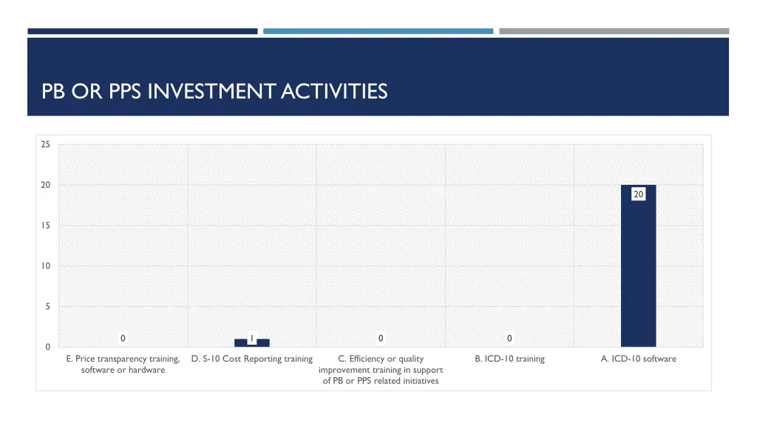Click the y-axis value '5'
The height and width of the screenshot is (426, 757).
47,306
